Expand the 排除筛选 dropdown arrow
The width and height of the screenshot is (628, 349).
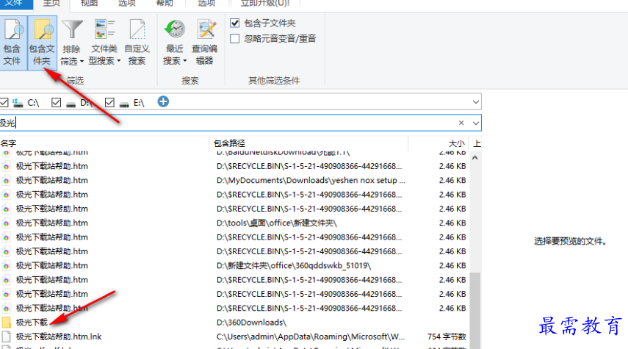[x=82, y=61]
